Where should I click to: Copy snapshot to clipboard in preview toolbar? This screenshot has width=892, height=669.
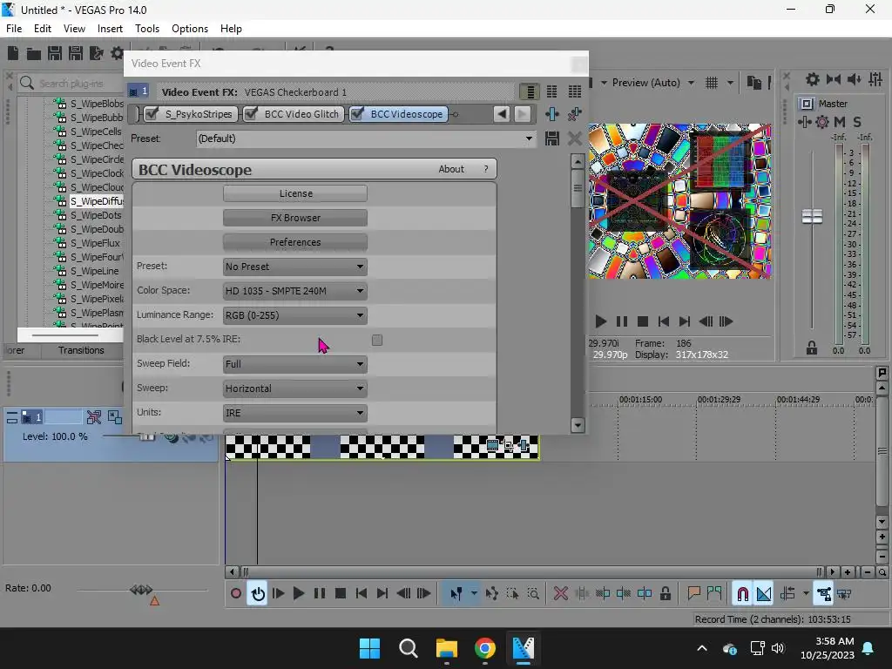pyautogui.click(x=753, y=83)
